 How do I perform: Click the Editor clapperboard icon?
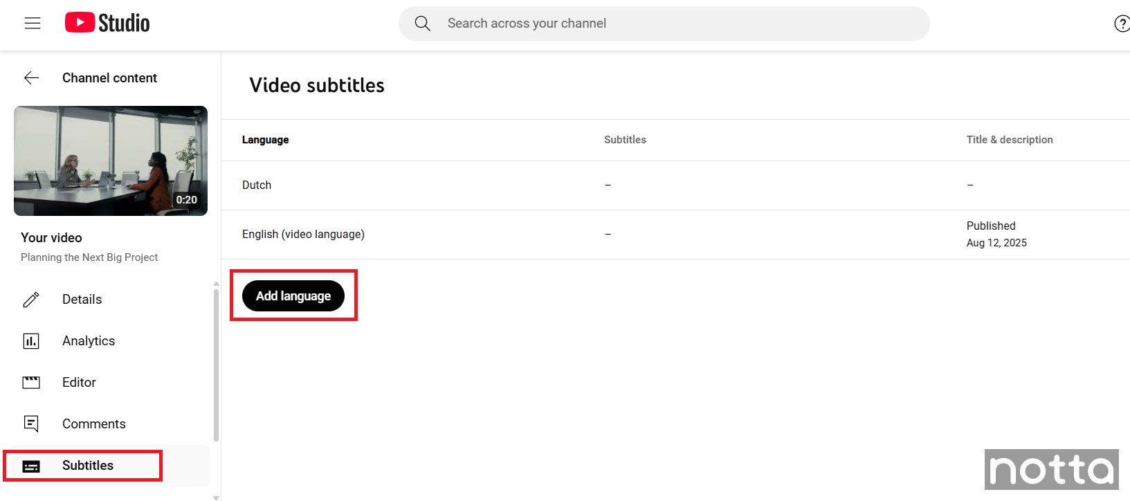point(31,383)
